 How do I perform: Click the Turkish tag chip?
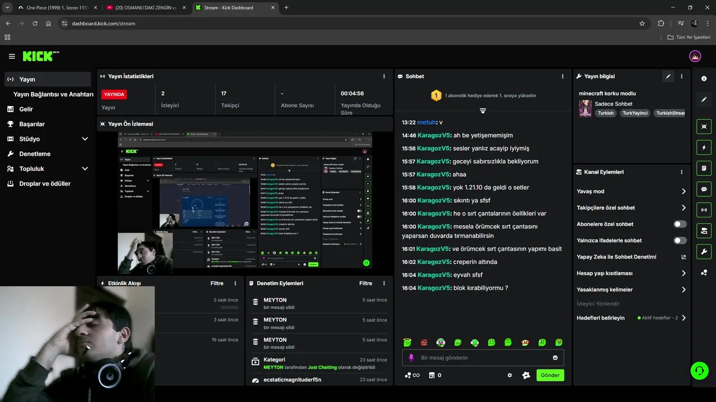click(605, 113)
